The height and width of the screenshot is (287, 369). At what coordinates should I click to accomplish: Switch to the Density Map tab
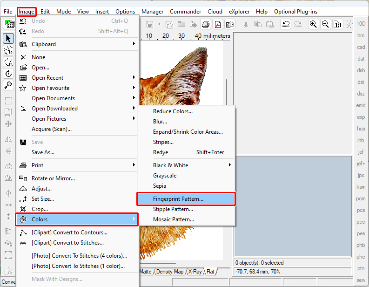tap(170, 272)
